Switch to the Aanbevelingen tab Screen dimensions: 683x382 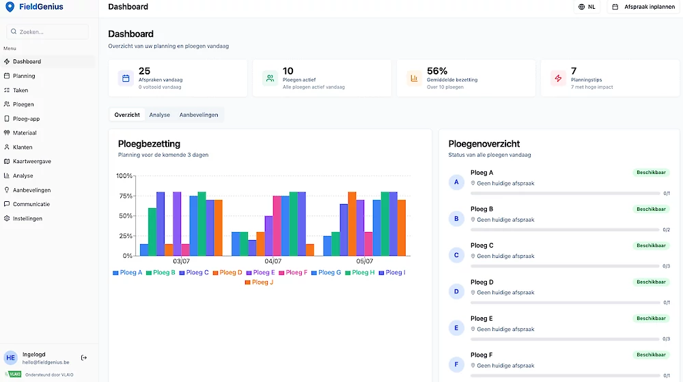click(199, 115)
